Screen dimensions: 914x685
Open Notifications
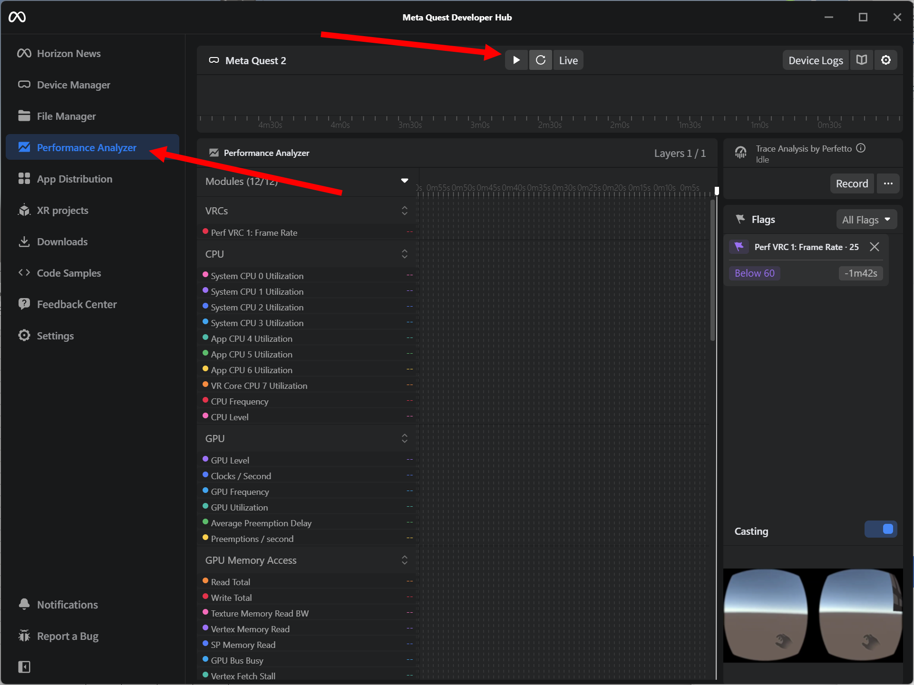93,605
